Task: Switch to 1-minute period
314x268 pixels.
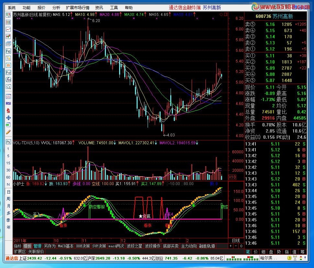Action: (8, 149)
